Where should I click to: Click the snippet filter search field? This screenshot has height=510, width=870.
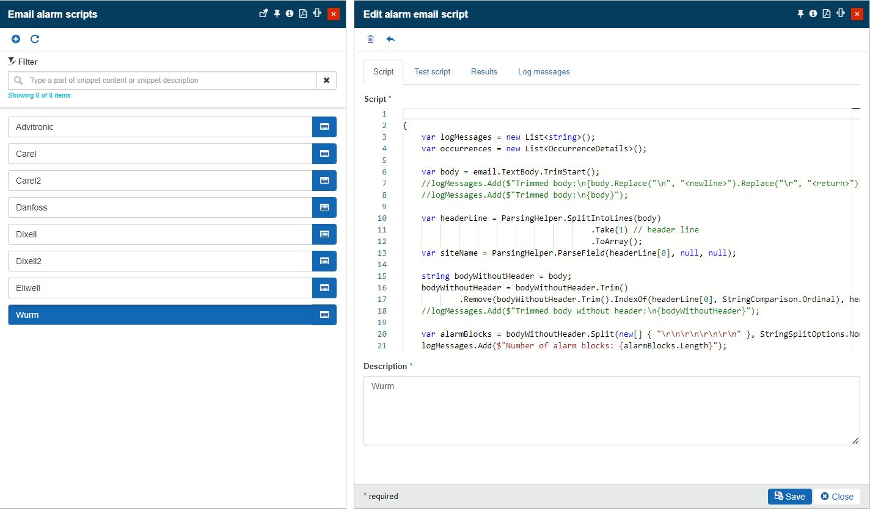coord(171,81)
